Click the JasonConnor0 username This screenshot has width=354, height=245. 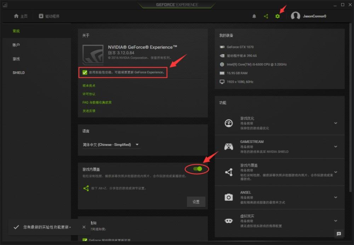tap(314, 16)
